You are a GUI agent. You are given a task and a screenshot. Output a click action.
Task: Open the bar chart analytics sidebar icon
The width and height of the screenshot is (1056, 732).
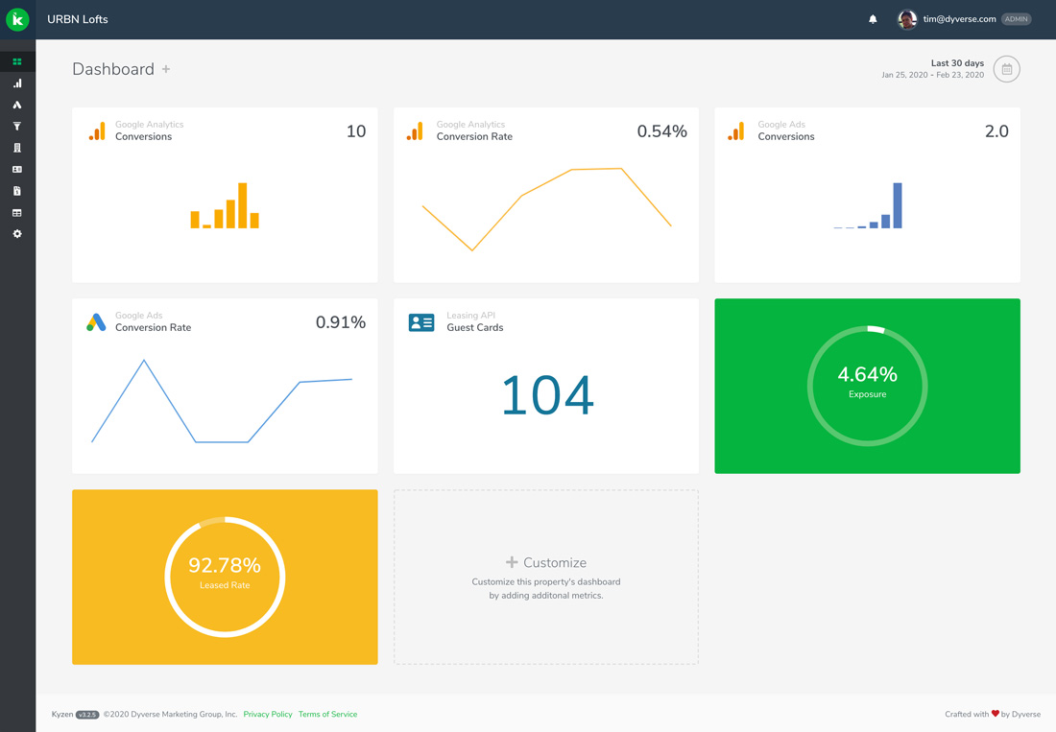[x=17, y=83]
